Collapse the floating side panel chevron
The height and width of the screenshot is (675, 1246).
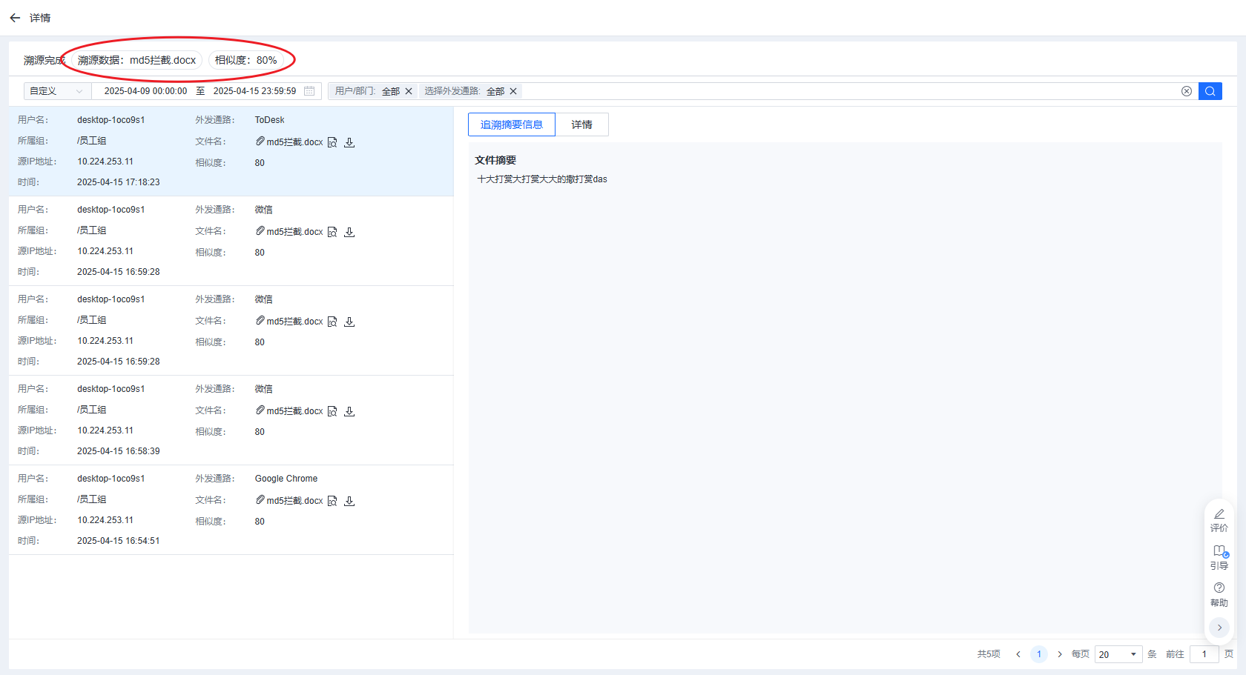pos(1219,628)
